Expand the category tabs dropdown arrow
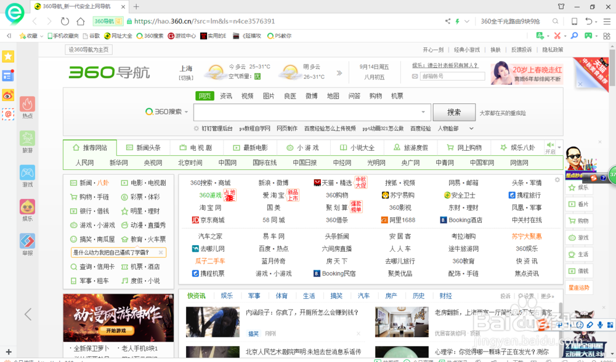The width and height of the screenshot is (616, 362). [x=559, y=148]
